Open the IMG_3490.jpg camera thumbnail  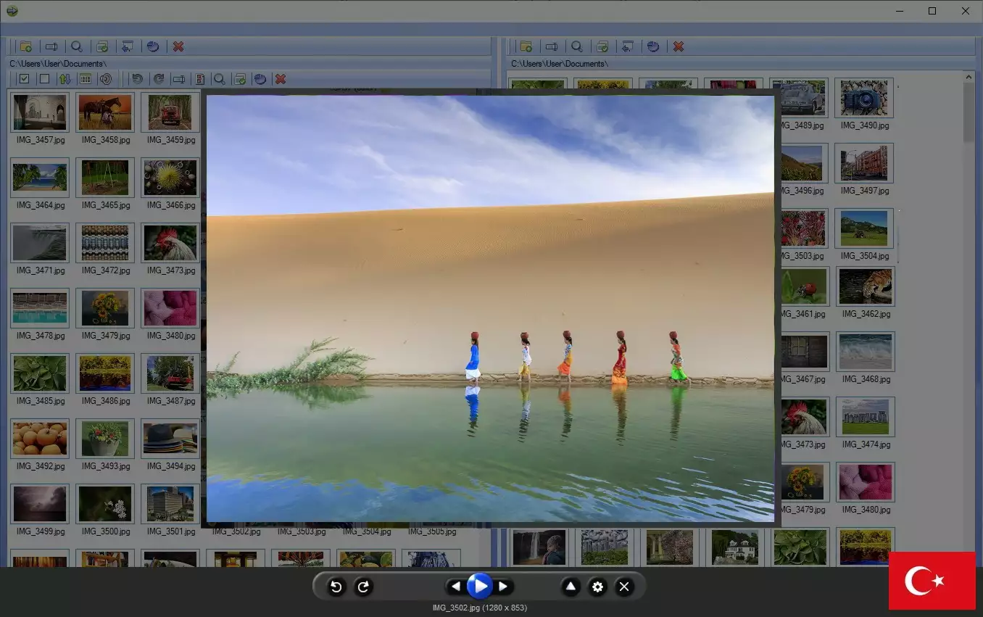pyautogui.click(x=864, y=98)
